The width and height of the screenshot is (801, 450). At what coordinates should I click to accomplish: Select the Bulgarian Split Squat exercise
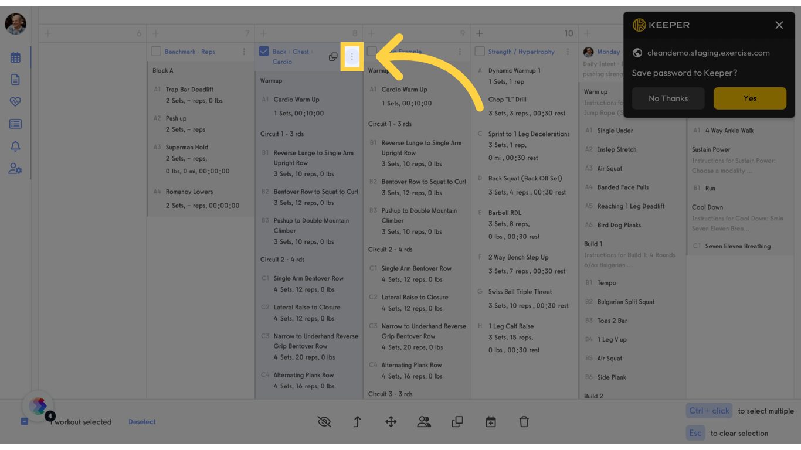[x=626, y=302]
